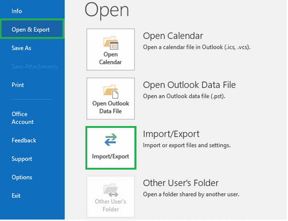Select Open & Export in sidebar
Viewport: 288px width, 221px height.
point(32,29)
